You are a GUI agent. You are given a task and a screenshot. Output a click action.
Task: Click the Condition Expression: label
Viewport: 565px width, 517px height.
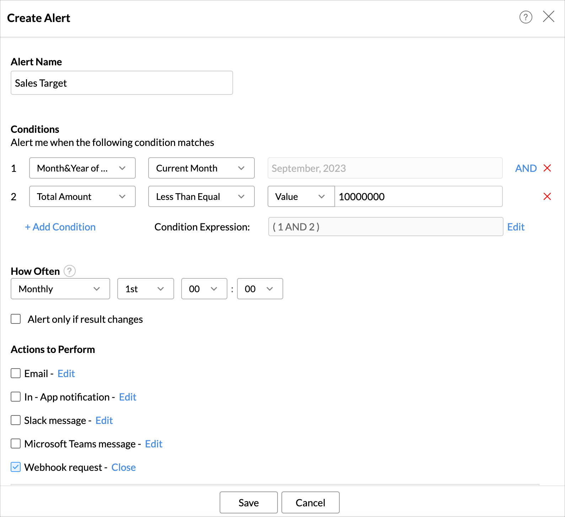pyautogui.click(x=202, y=227)
